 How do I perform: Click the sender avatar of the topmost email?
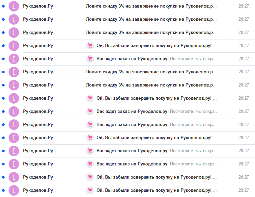click(x=14, y=6)
